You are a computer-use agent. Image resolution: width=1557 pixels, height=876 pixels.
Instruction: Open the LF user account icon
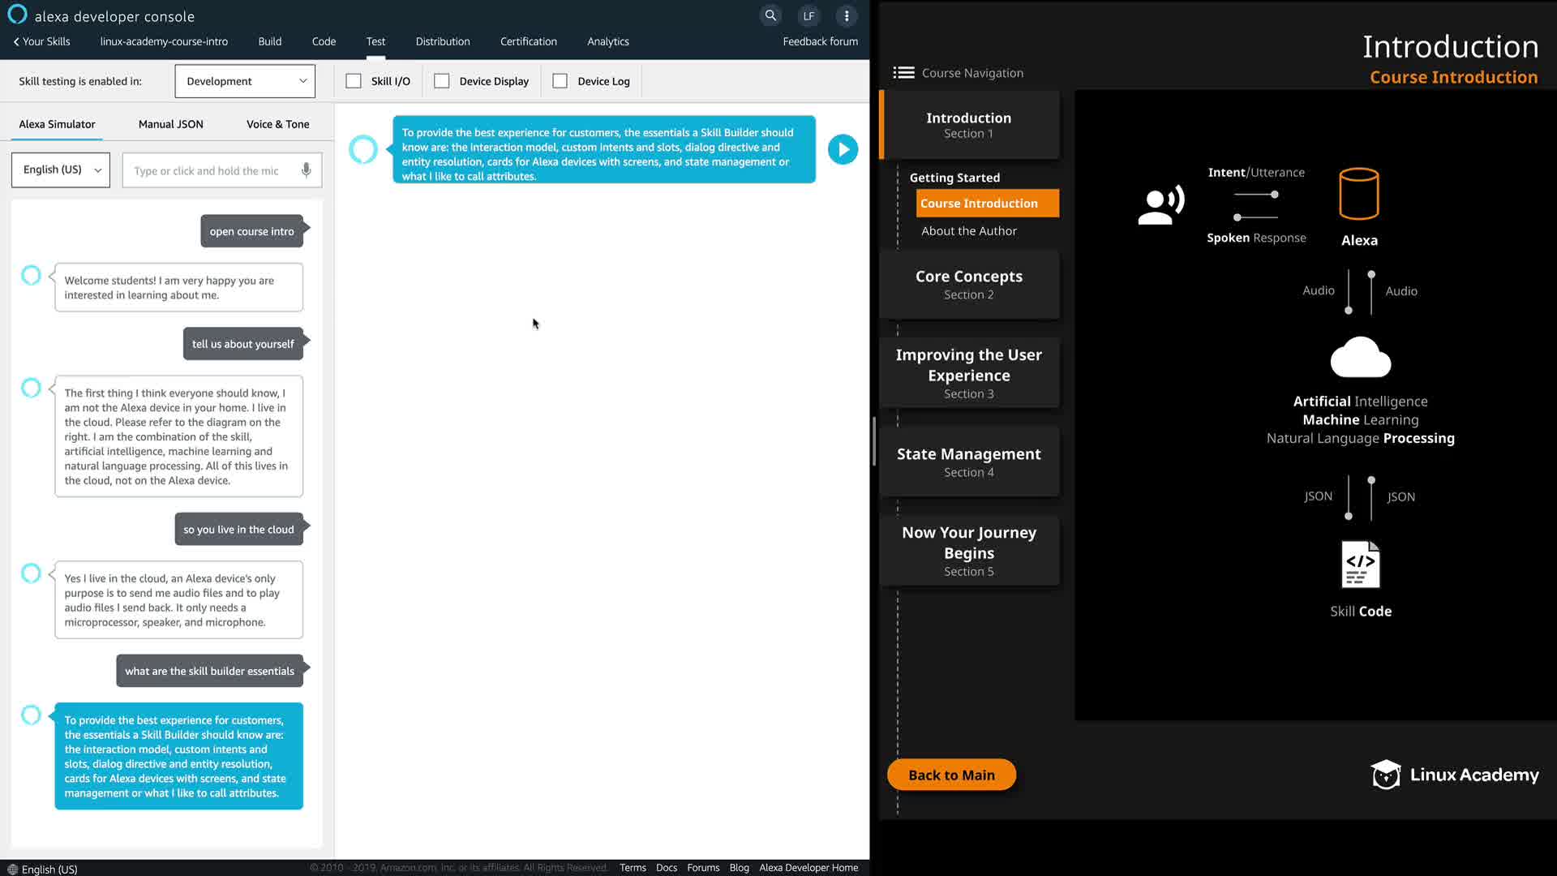[809, 15]
